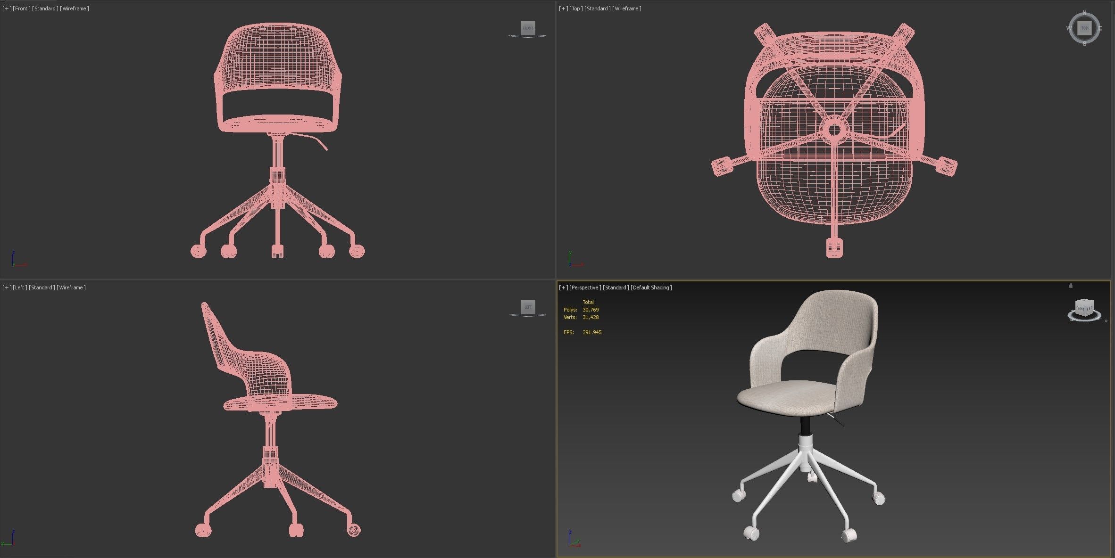
Task: Toggle the [Wireframe] label in the Left viewport
Action: [71, 287]
